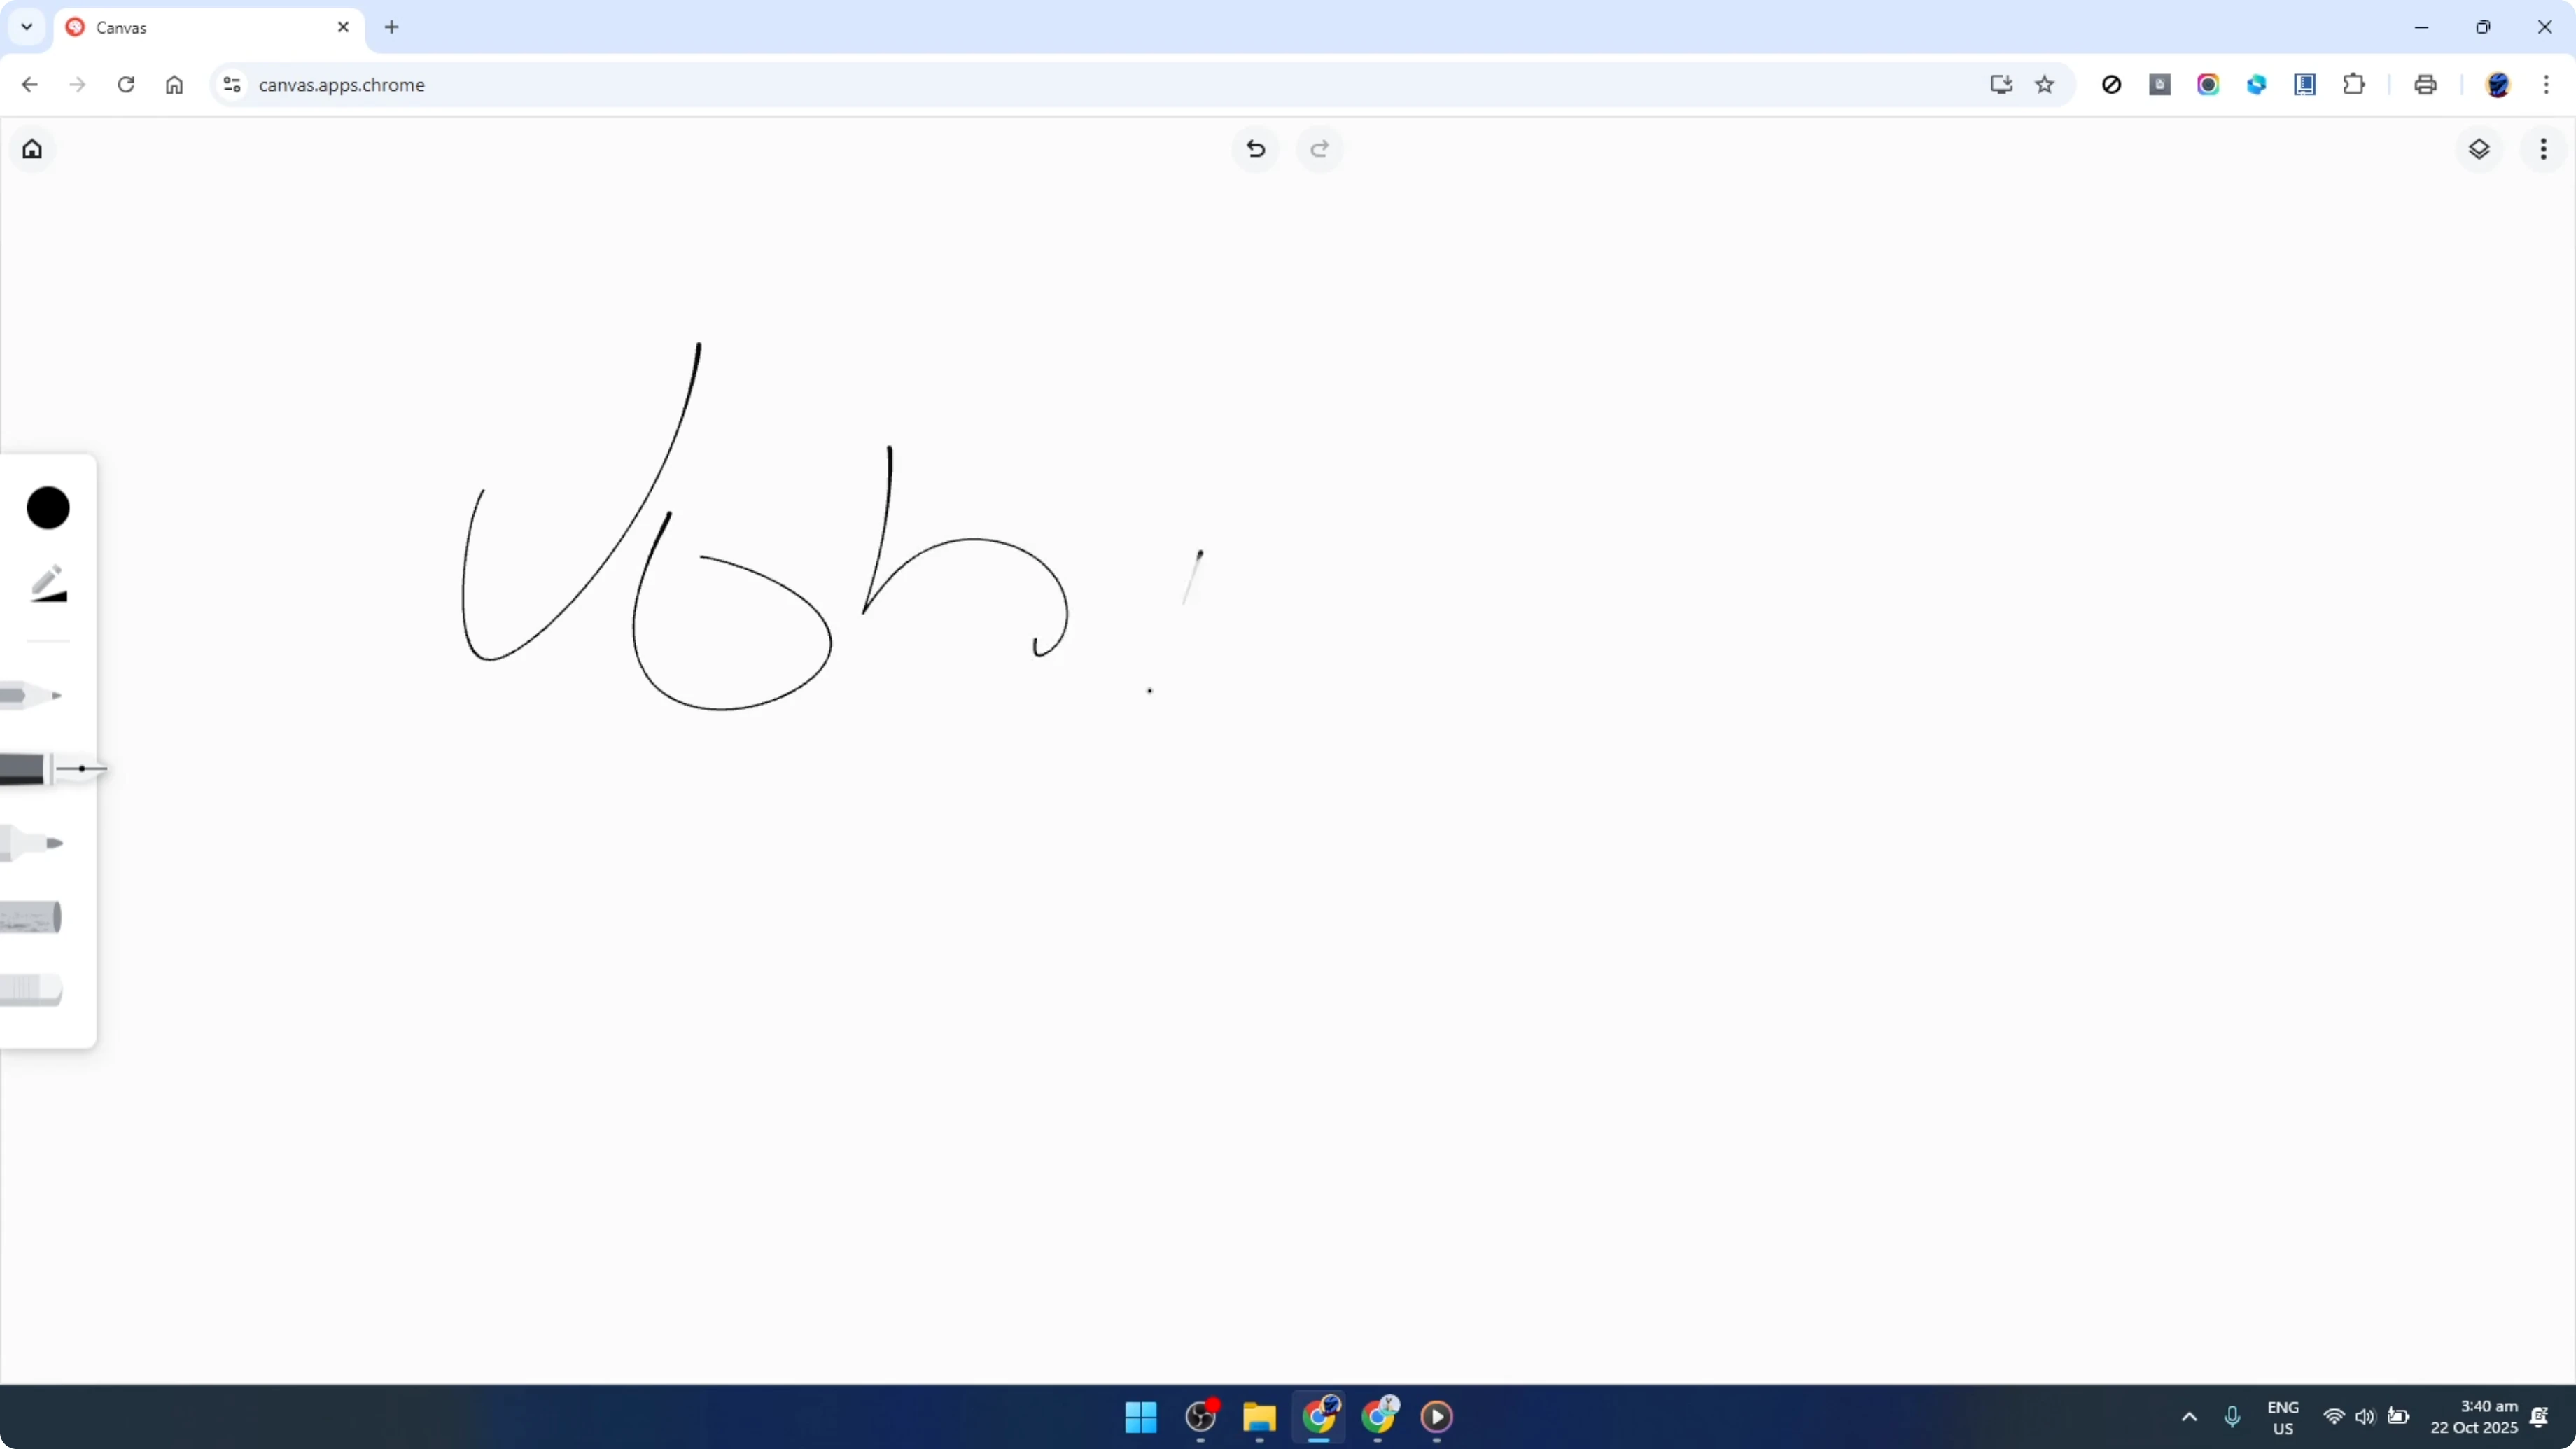Image resolution: width=2576 pixels, height=1449 pixels.
Task: Click the Canvas home icon
Action: point(32,148)
